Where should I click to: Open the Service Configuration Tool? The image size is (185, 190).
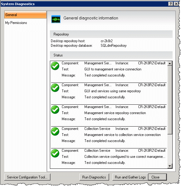pyautogui.click(x=27, y=177)
